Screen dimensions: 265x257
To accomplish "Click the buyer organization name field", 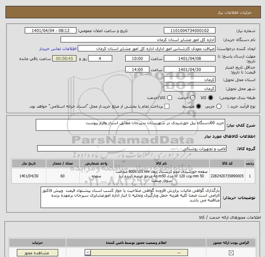I will tap(138, 40).
